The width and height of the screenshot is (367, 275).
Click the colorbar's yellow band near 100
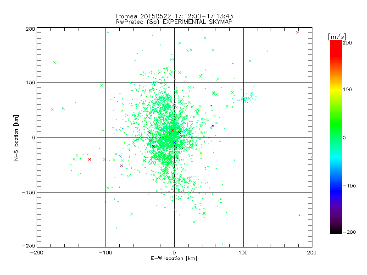pos(336,89)
